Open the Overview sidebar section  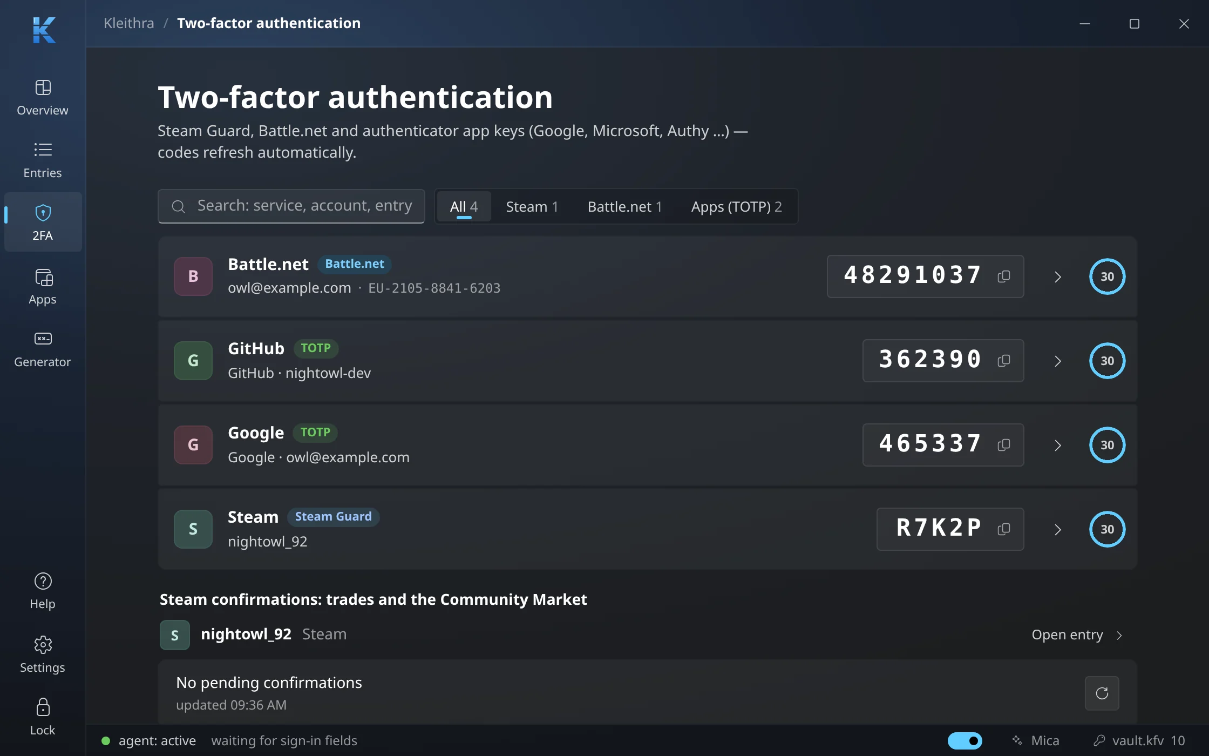point(43,98)
